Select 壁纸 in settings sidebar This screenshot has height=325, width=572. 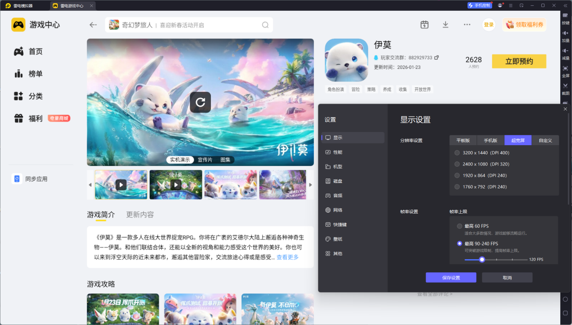353,239
